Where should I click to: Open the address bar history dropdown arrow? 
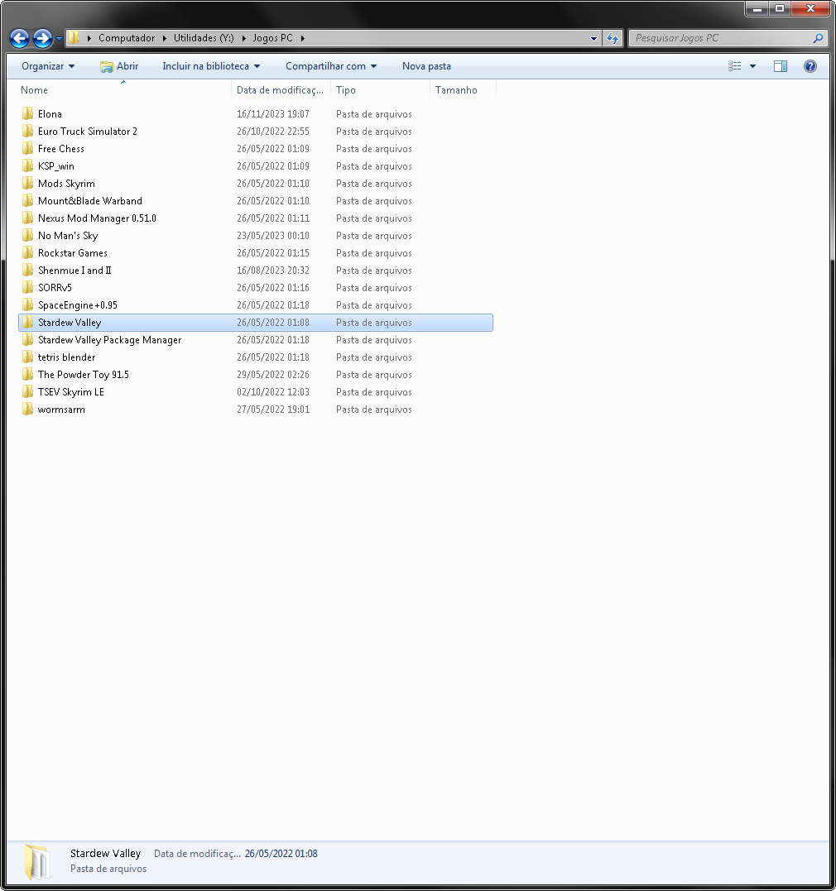click(593, 38)
